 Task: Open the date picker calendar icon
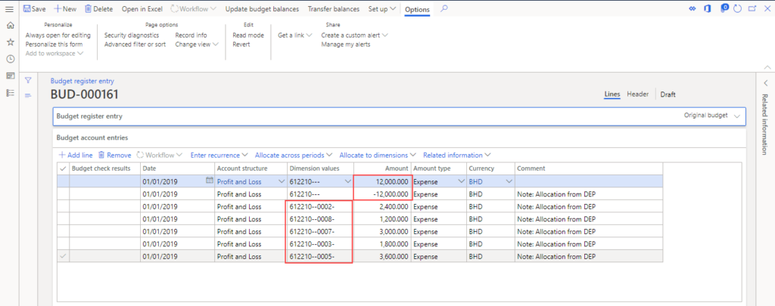point(209,181)
